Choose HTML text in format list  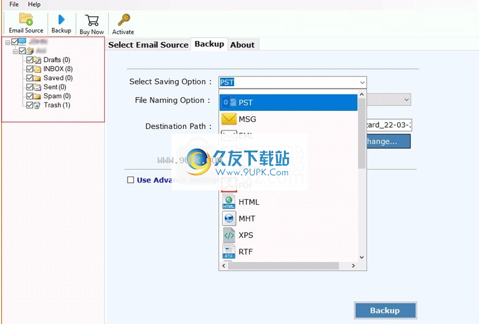(x=249, y=202)
